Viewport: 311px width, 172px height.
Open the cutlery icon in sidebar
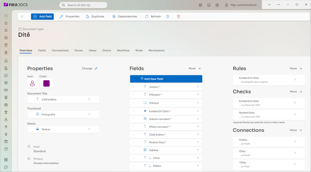pyautogui.click(x=6, y=127)
